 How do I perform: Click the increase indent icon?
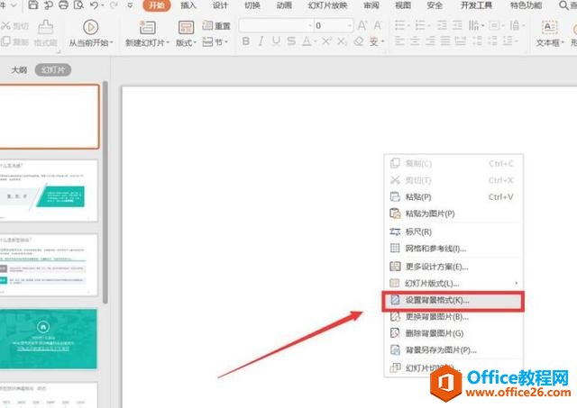(x=457, y=25)
